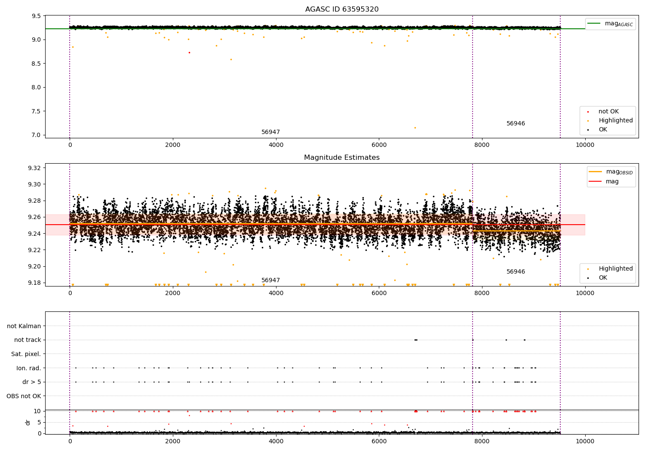The image size is (645, 451).
Task: Click the rotated 'dr' axis label
Action: tap(28, 422)
